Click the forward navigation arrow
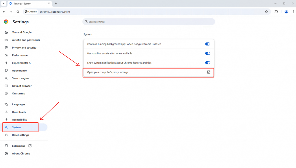This screenshot has height=168, width=296. point(11,12)
